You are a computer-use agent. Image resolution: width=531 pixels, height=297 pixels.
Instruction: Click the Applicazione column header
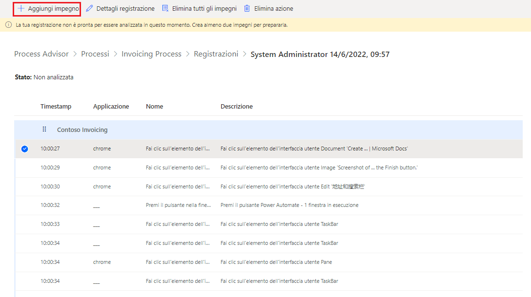(111, 107)
